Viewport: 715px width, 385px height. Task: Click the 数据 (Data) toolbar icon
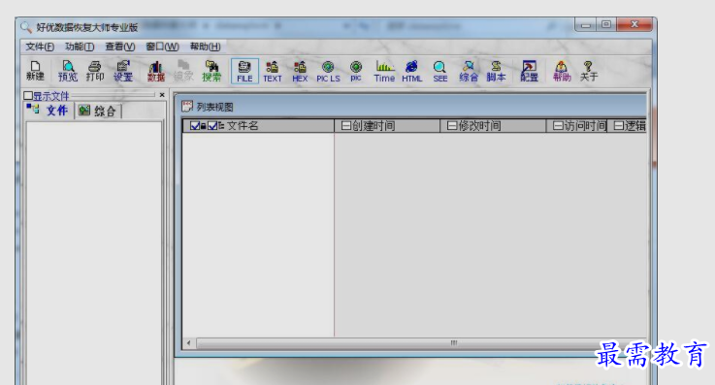coord(156,71)
